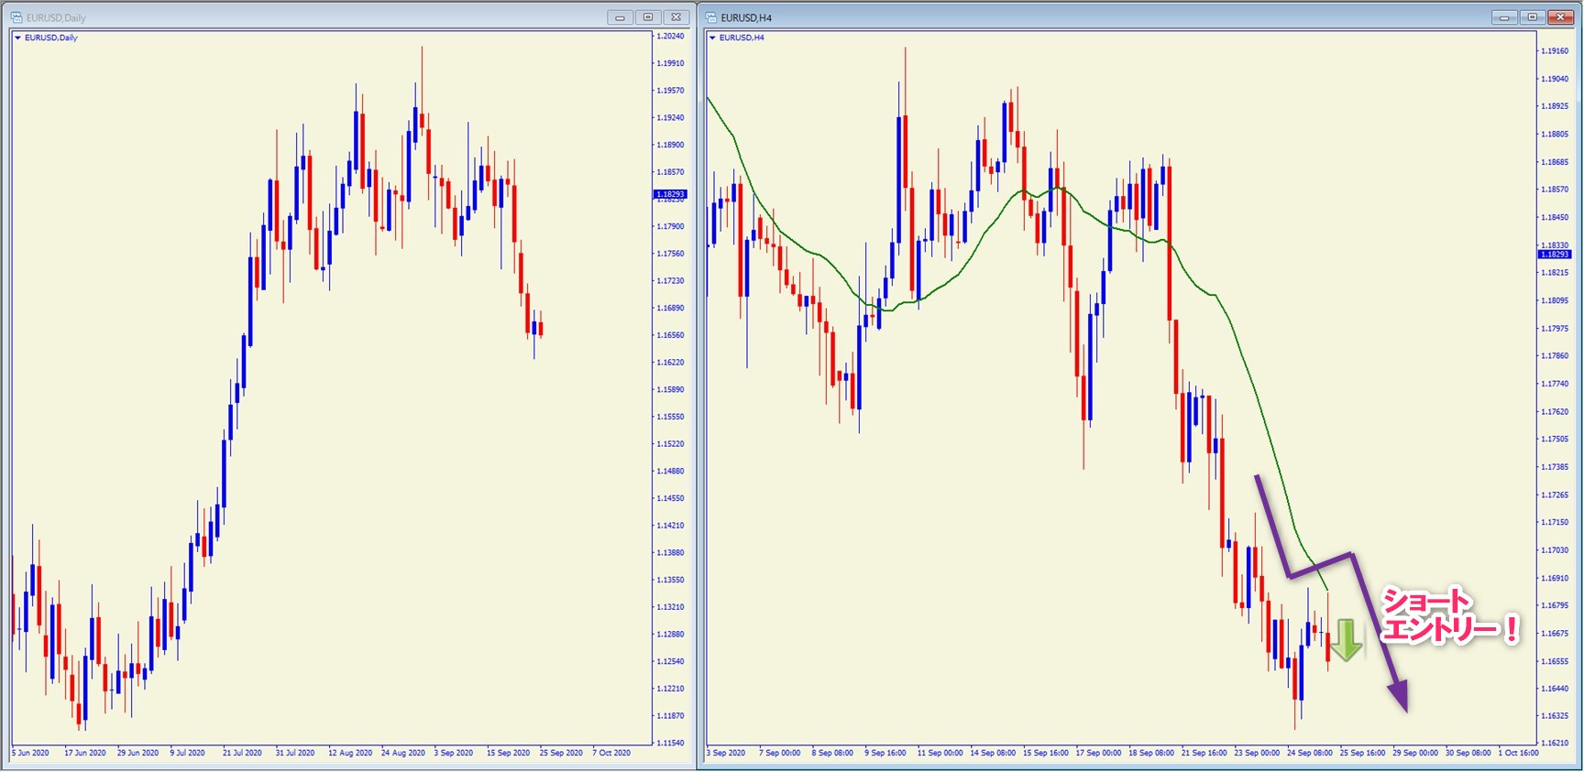
Task: Select the EURUSD,H4 window title text
Action: click(x=746, y=17)
